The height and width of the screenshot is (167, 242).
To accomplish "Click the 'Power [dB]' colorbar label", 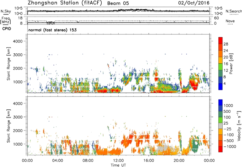I will [231, 64].
